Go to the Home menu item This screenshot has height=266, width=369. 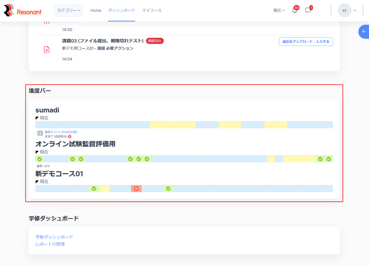(x=95, y=10)
